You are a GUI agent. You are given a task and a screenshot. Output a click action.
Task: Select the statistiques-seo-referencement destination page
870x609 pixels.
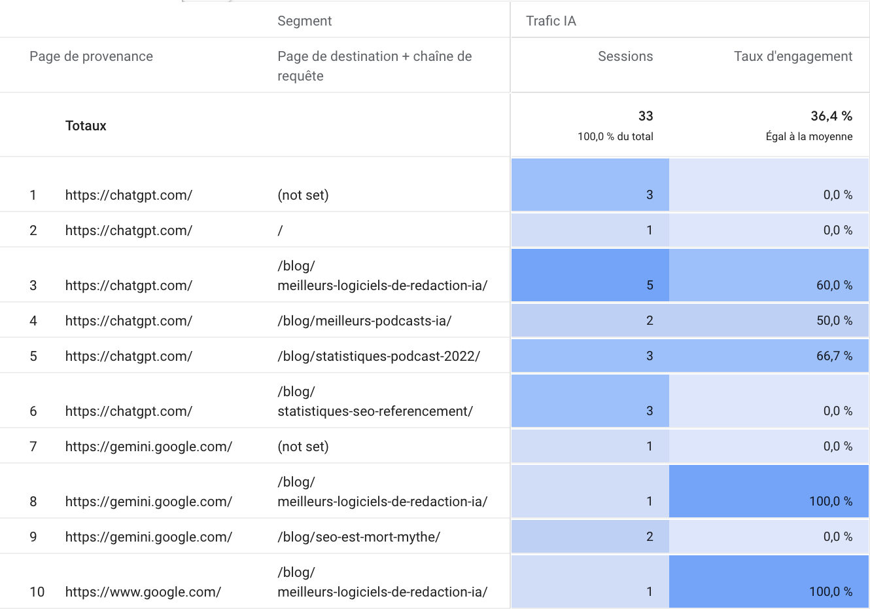point(375,411)
